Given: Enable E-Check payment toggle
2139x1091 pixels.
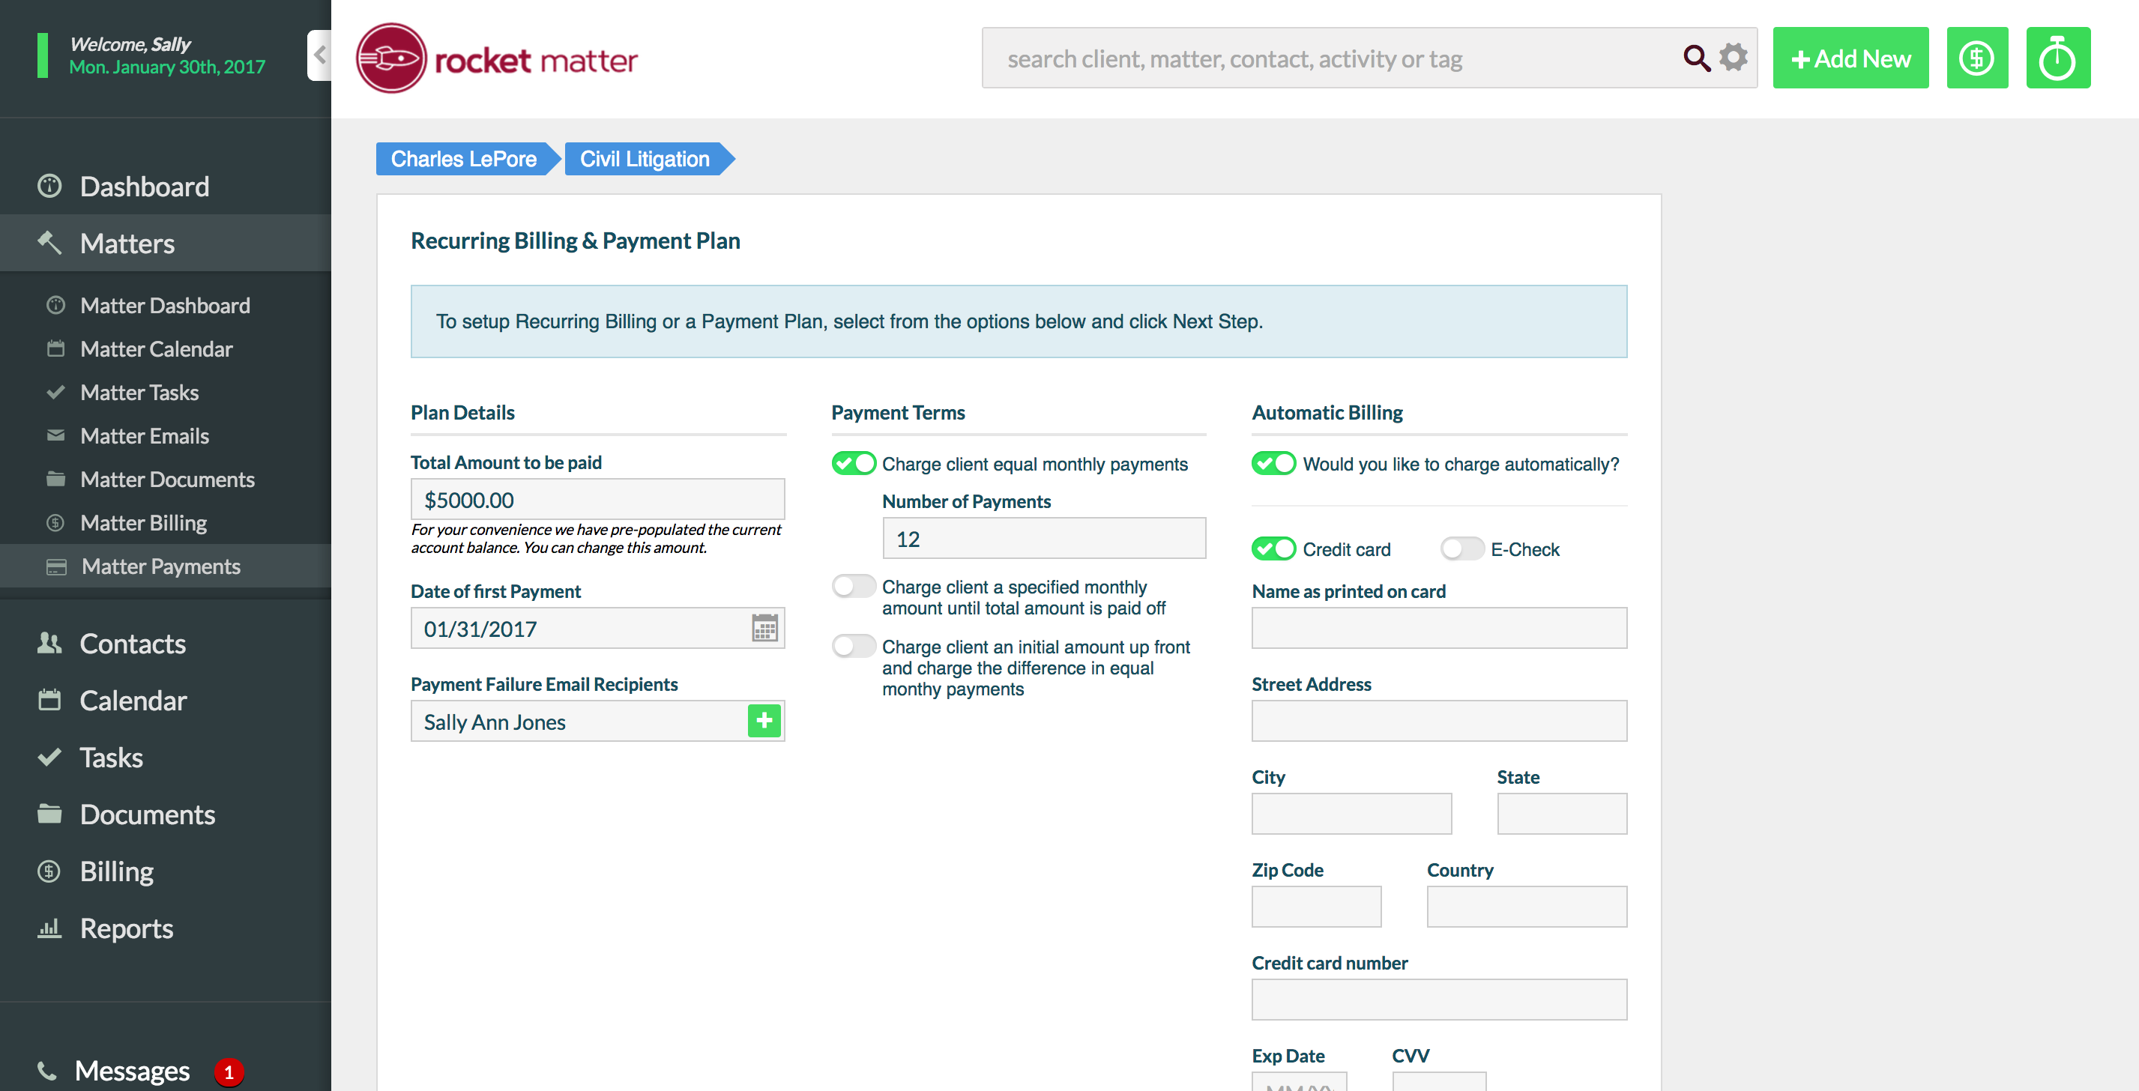Looking at the screenshot, I should tap(1461, 548).
